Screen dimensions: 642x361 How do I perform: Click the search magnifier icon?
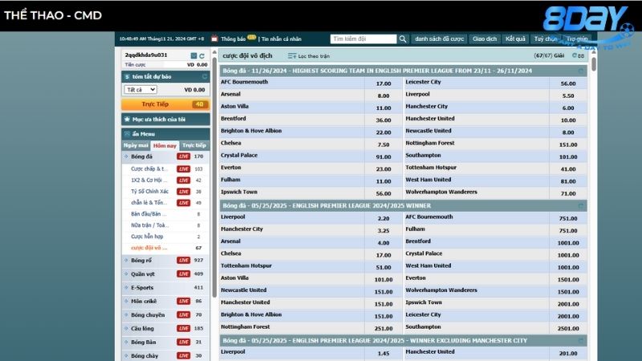[x=403, y=39]
